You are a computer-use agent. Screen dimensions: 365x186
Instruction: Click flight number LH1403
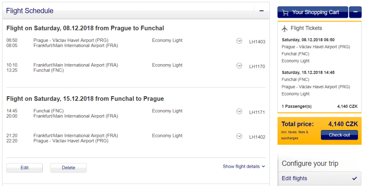click(x=257, y=42)
